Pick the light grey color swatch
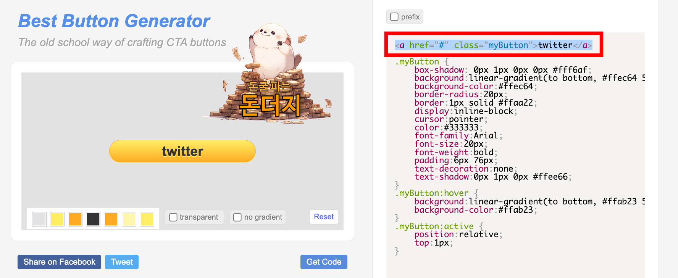Image resolution: width=678 pixels, height=278 pixels. [x=39, y=219]
